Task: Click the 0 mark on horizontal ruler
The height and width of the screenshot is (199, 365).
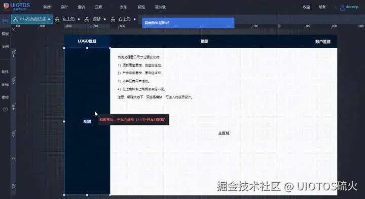Action: [x=279, y=26]
